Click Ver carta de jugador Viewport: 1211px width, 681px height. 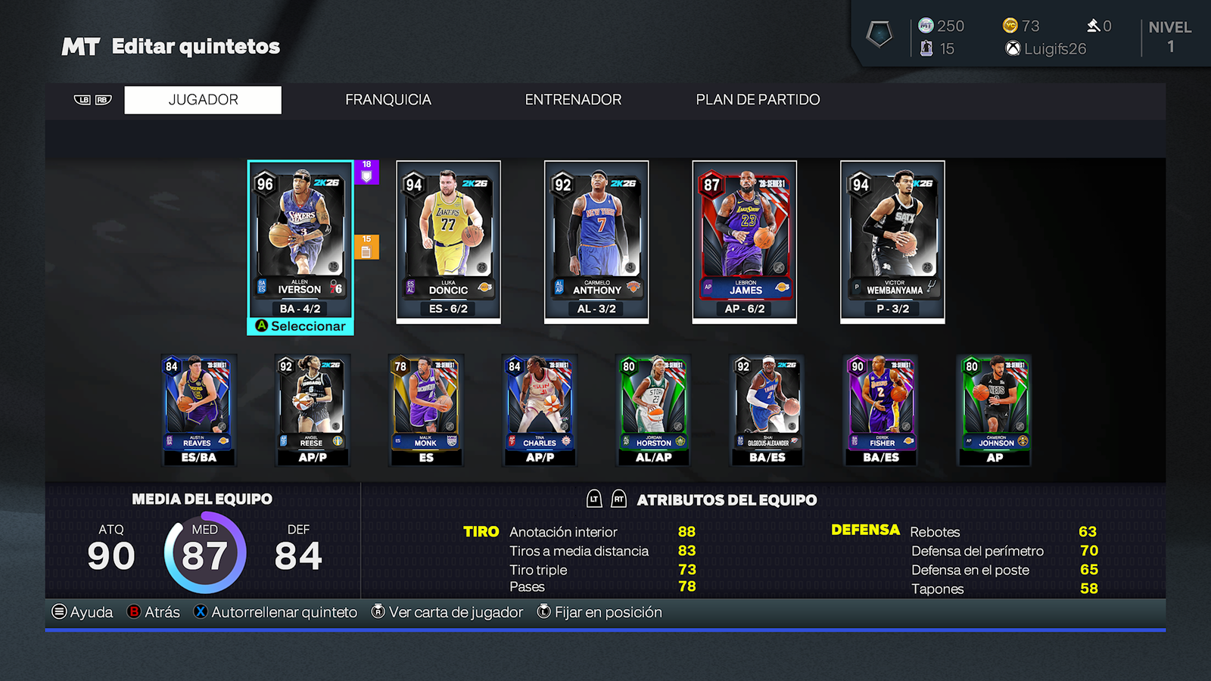coord(447,612)
